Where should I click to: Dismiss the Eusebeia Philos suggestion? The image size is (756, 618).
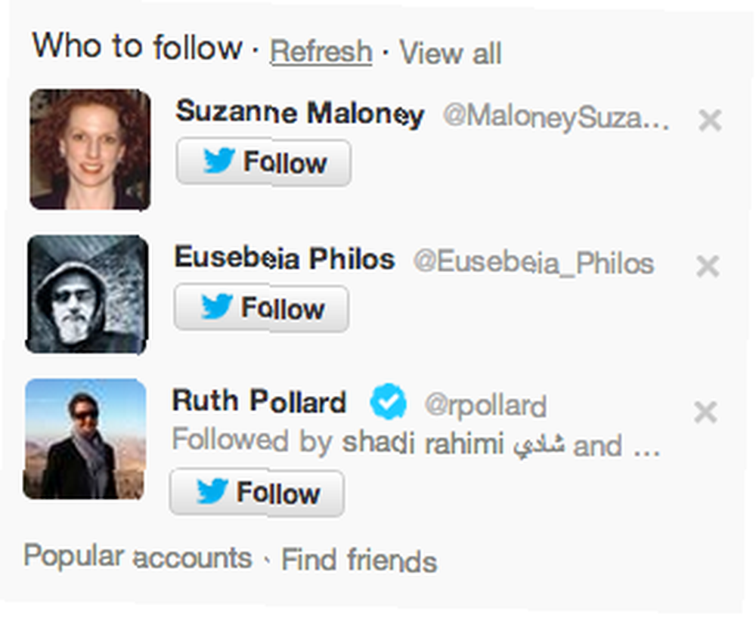coord(708,267)
